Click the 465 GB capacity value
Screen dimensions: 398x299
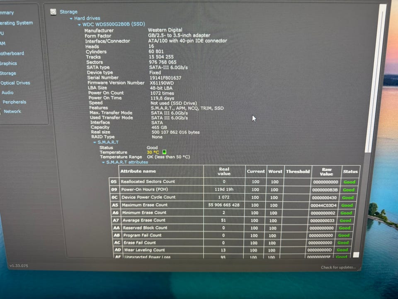(159, 127)
